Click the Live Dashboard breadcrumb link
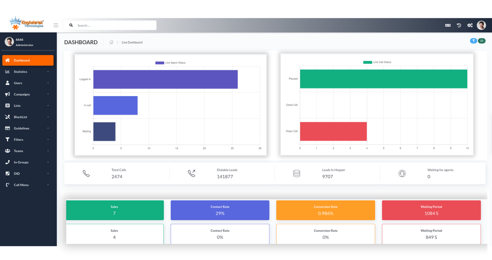The height and width of the screenshot is (260, 492). (x=132, y=43)
